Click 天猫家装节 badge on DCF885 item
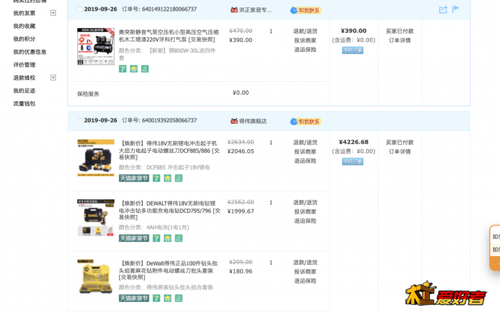This screenshot has height=312, width=500. click(134, 178)
